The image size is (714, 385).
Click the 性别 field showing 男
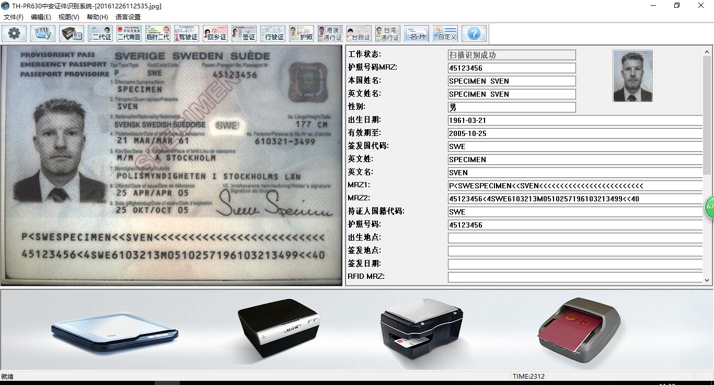pyautogui.click(x=512, y=107)
